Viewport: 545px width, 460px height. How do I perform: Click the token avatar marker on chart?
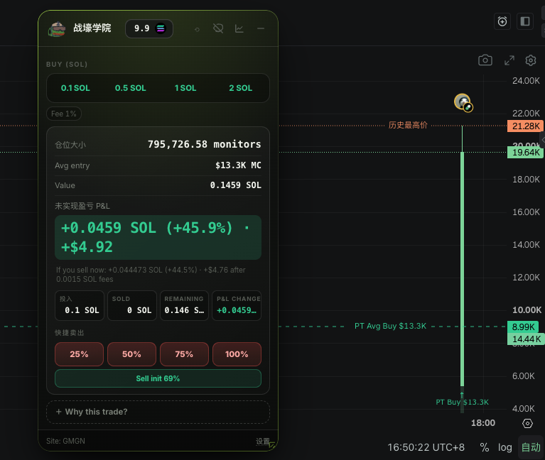463,102
